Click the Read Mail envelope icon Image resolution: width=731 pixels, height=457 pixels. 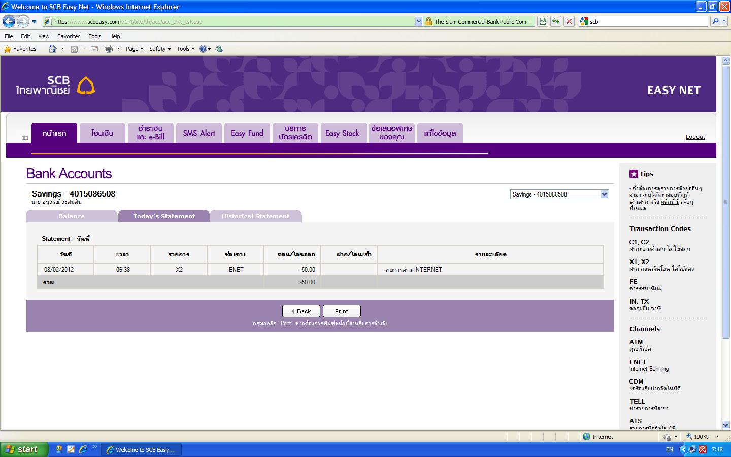pos(94,49)
